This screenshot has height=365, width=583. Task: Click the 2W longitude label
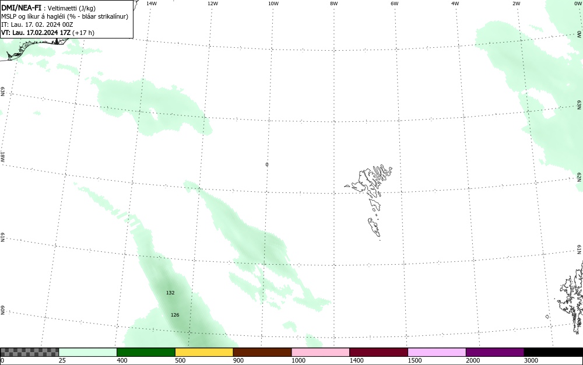(x=517, y=3)
